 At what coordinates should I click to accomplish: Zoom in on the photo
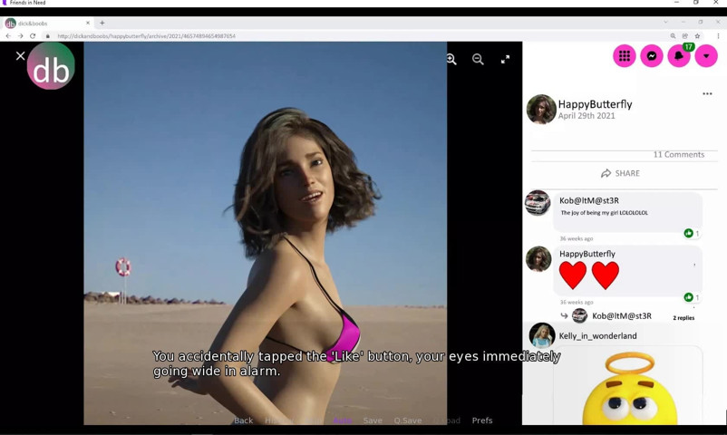point(451,60)
